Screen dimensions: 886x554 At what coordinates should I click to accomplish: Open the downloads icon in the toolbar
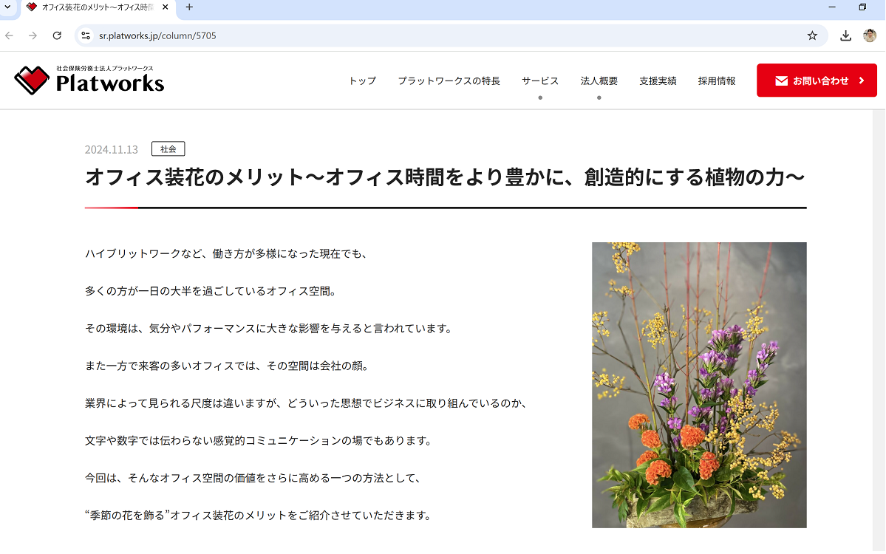coord(845,35)
